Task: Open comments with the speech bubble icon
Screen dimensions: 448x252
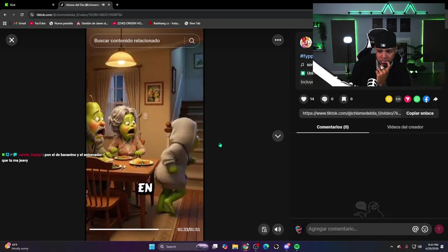Action: pyautogui.click(x=324, y=99)
